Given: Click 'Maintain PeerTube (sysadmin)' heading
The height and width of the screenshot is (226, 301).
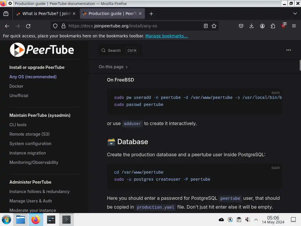Looking at the screenshot, I should [x=40, y=115].
